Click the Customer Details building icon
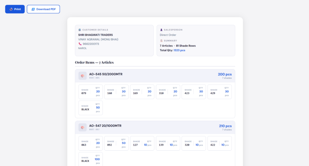This screenshot has width=309, height=166. point(80,30)
